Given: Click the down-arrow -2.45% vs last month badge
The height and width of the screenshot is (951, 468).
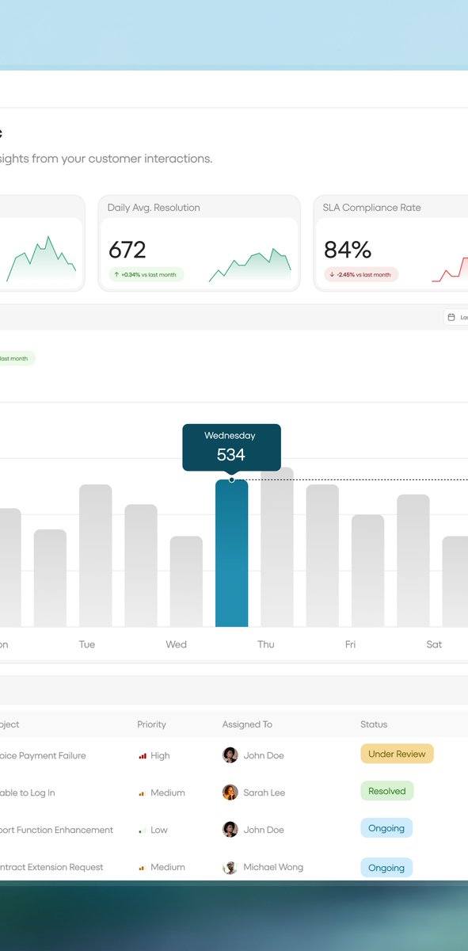Looking at the screenshot, I should (361, 274).
